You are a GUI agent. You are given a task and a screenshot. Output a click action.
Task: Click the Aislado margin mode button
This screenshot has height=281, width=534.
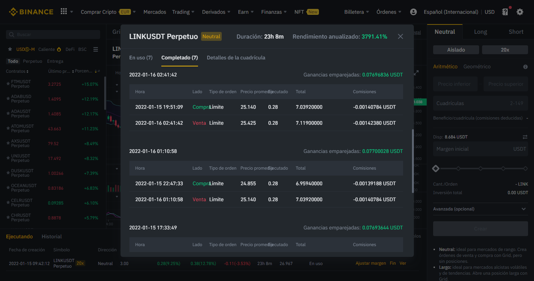tap(456, 50)
